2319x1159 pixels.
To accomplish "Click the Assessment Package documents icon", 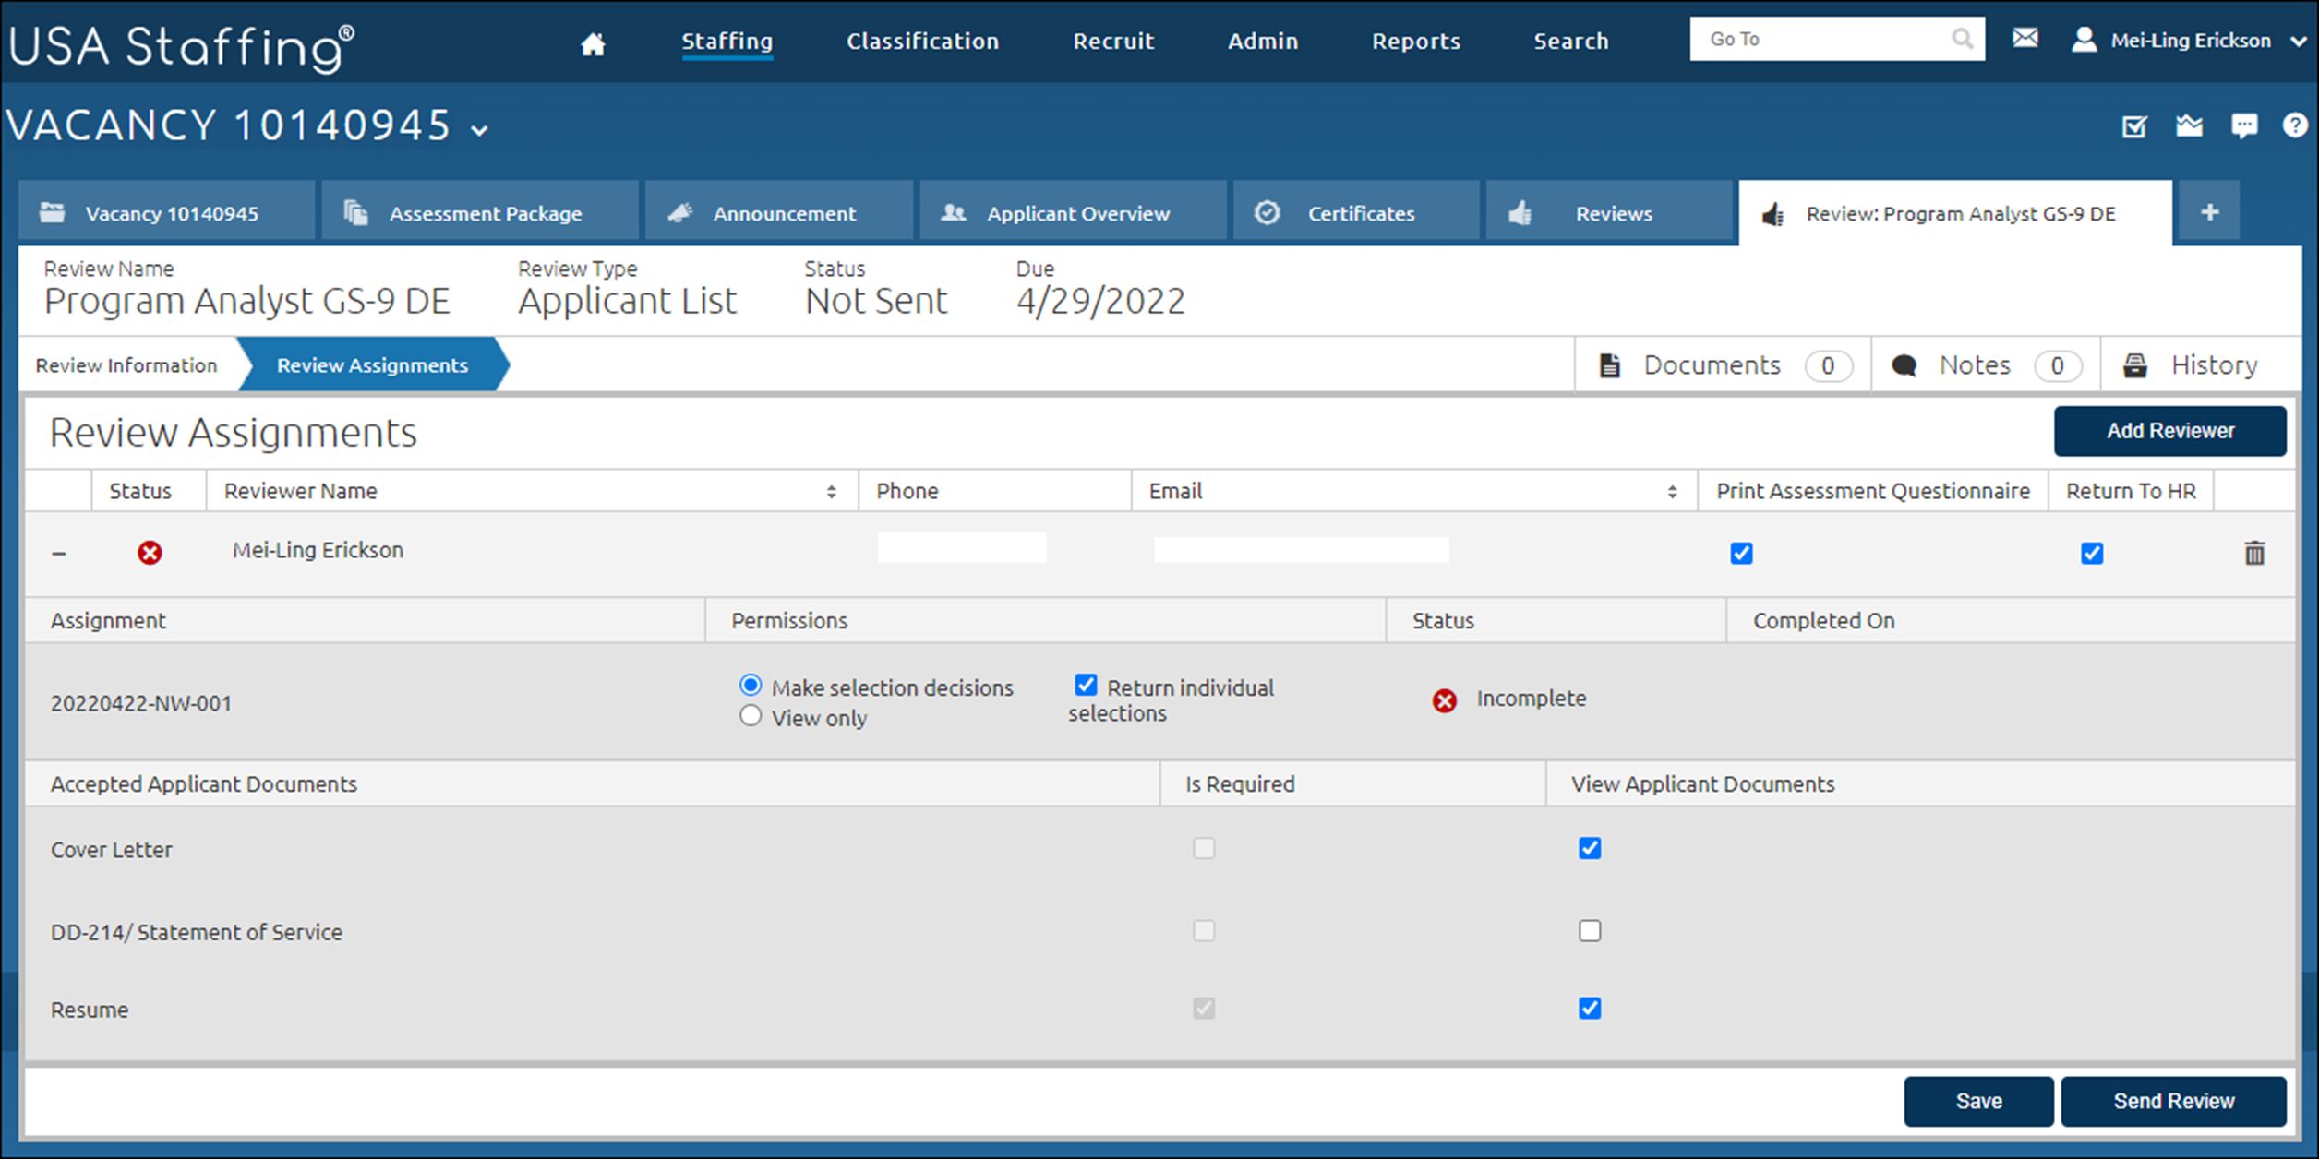I will tap(356, 213).
